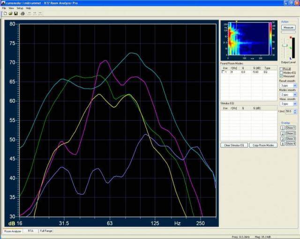Create a new measurement file
Screen dimensions: 300x239
(x=5, y=14)
